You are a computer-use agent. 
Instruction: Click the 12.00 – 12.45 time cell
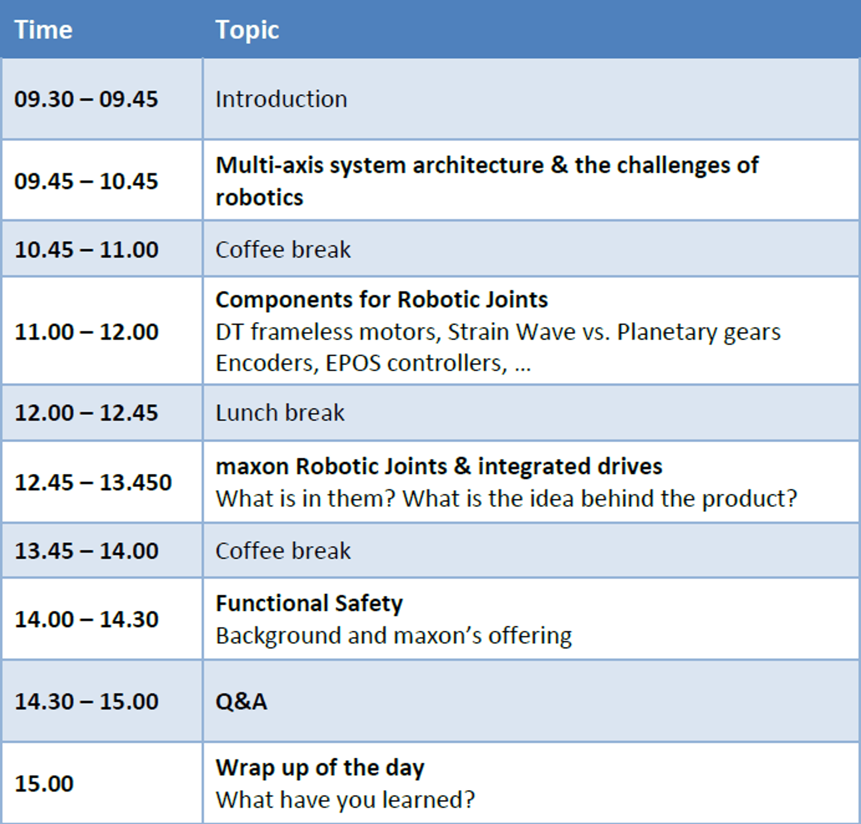(86, 413)
